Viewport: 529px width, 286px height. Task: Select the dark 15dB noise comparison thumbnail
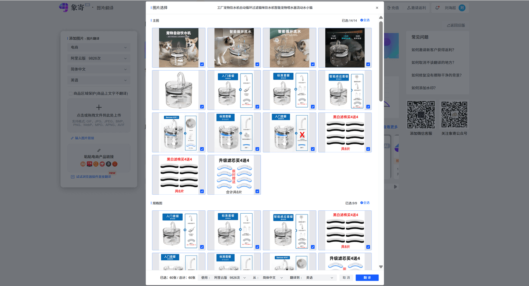click(345, 48)
